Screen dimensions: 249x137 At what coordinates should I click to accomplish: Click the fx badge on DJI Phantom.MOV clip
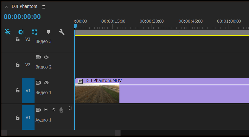pos(80,81)
